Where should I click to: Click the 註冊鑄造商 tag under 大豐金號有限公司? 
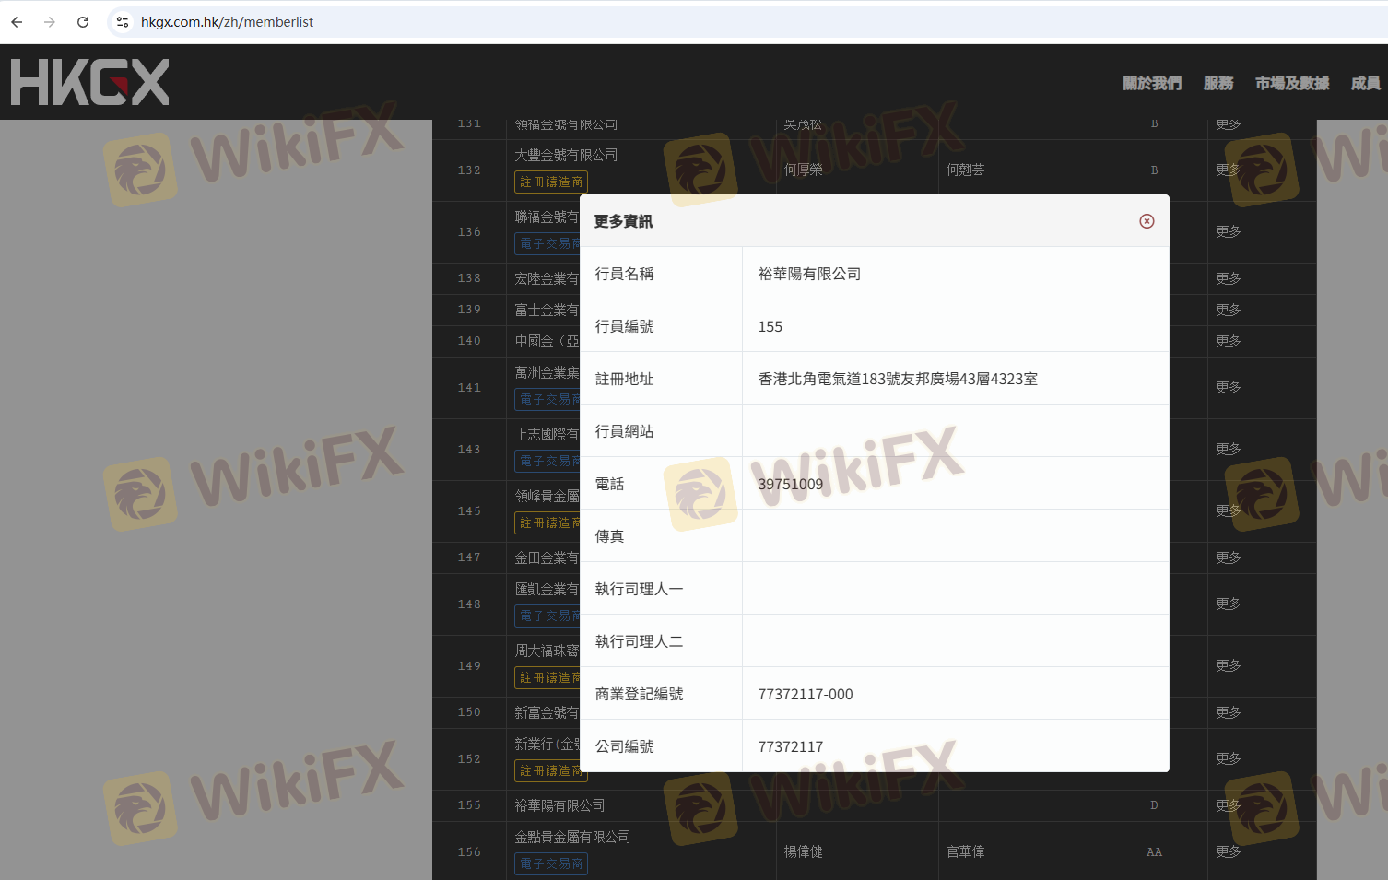[x=551, y=182]
